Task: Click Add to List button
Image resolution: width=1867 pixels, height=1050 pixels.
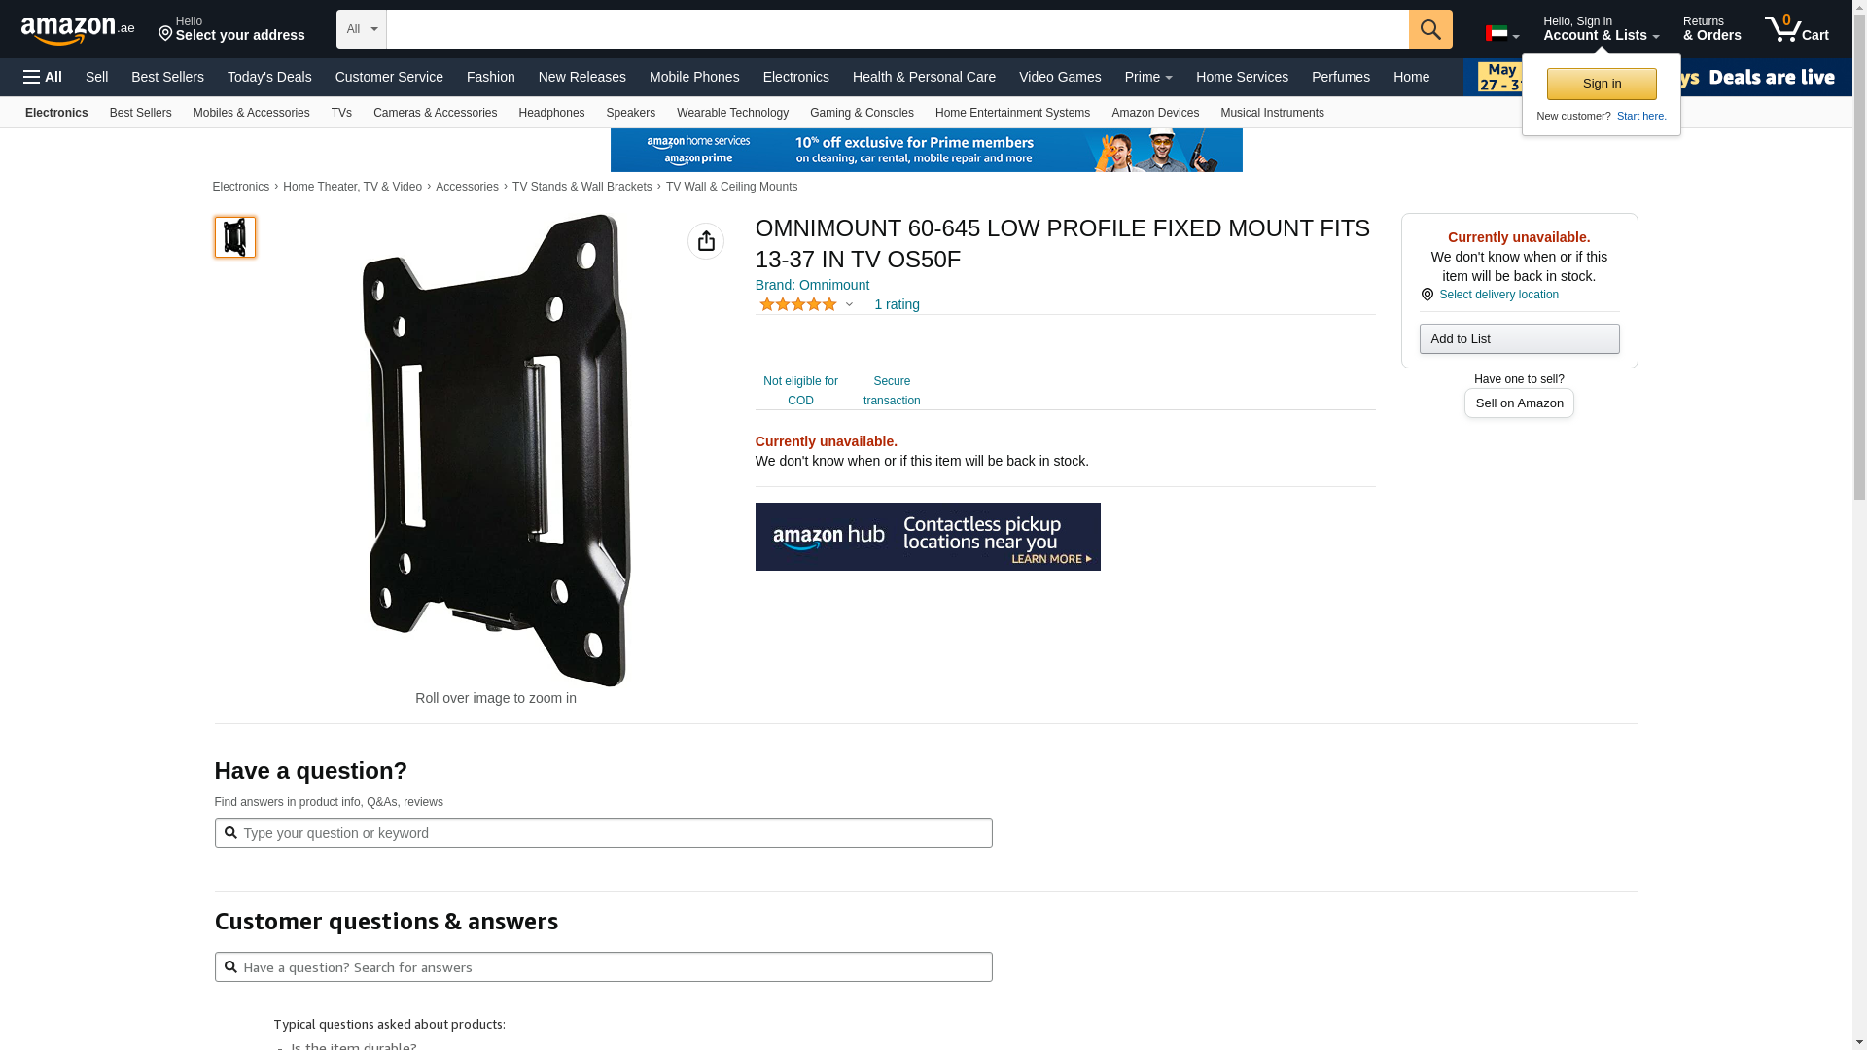Action: pos(1519,338)
